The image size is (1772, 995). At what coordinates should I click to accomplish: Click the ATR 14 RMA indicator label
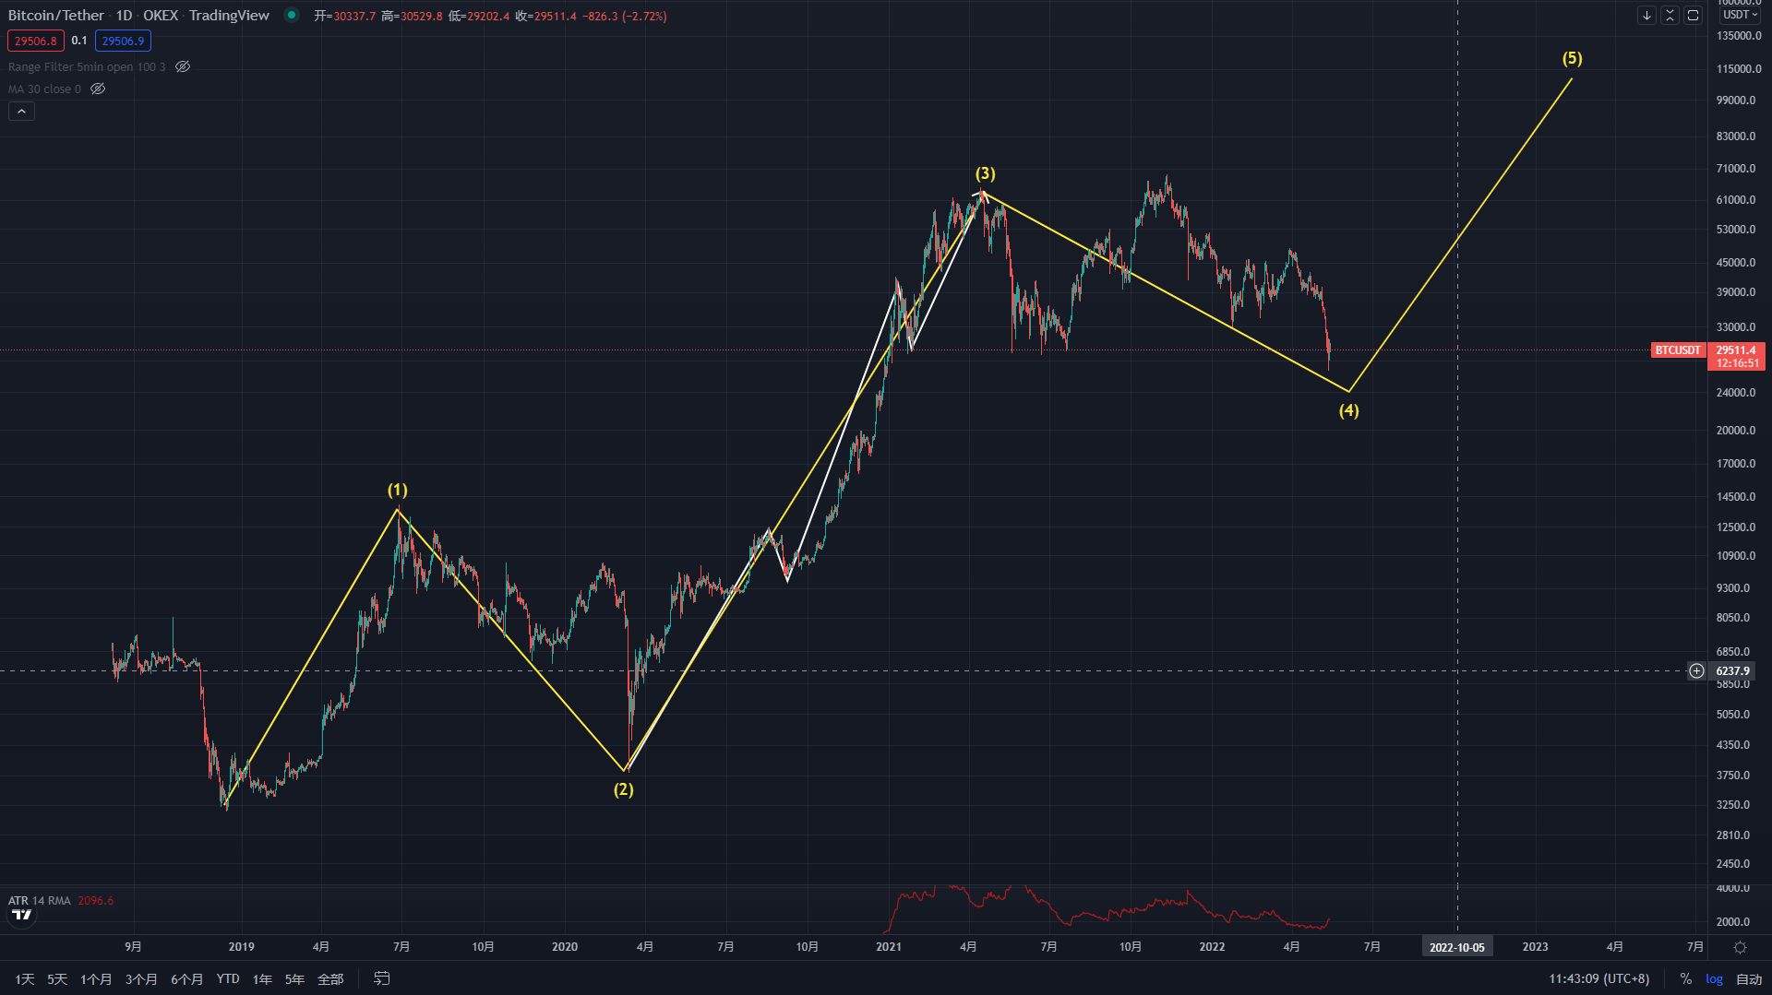tap(40, 900)
